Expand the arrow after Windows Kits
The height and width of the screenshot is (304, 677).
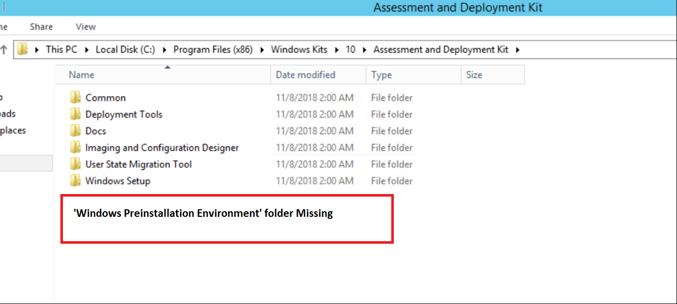[336, 50]
